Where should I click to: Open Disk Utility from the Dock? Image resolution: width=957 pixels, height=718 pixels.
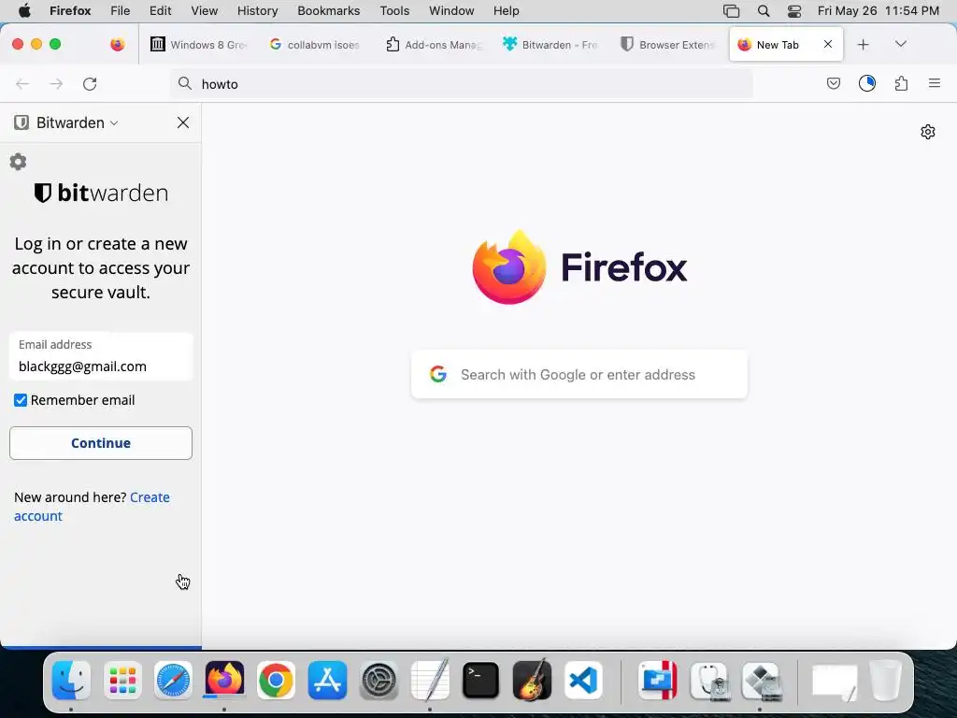pyautogui.click(x=710, y=681)
